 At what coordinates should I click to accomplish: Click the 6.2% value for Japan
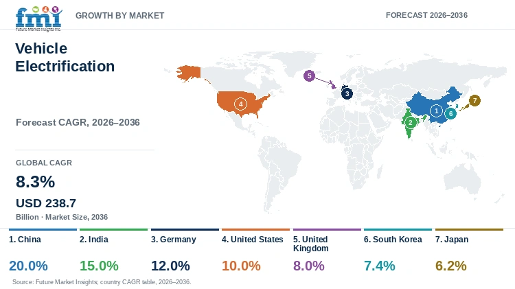pos(450,266)
